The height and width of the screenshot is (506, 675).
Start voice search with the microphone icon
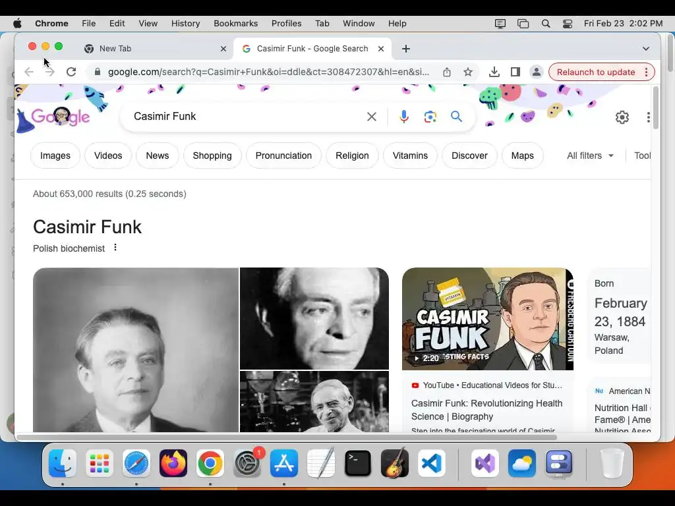point(404,117)
